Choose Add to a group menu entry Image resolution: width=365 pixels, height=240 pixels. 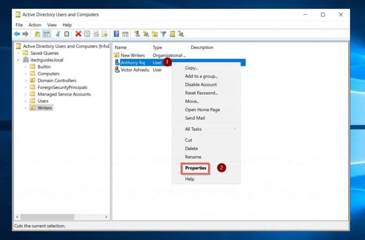click(201, 76)
